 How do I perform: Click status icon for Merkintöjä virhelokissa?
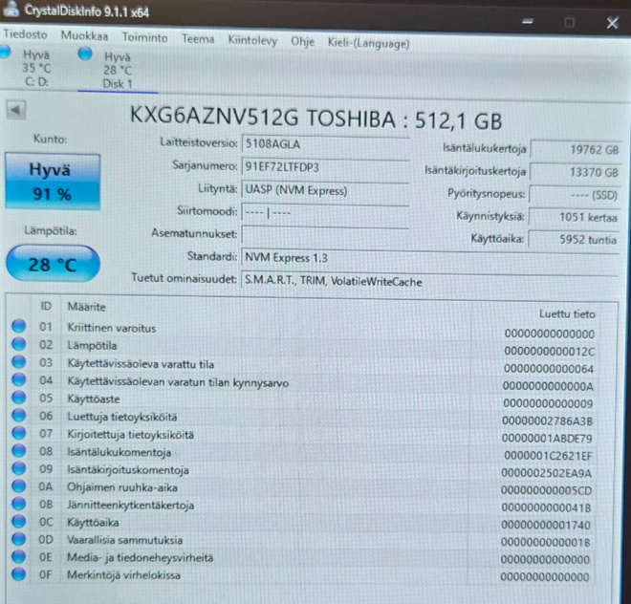click(18, 574)
